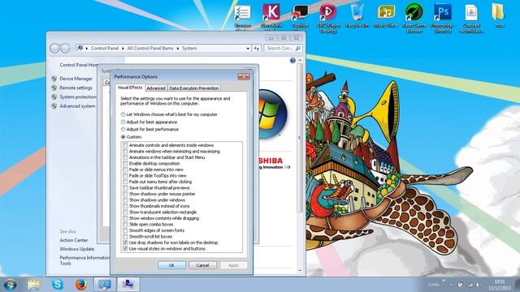Open the pink K application shortcut
Image resolution: width=520 pixels, height=292 pixels.
271,16
